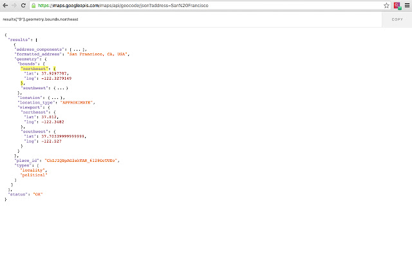Reload the page with the refresh icon

click(x=23, y=5)
